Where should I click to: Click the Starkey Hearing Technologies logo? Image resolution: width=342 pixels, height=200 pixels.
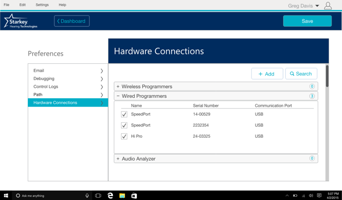(21, 21)
